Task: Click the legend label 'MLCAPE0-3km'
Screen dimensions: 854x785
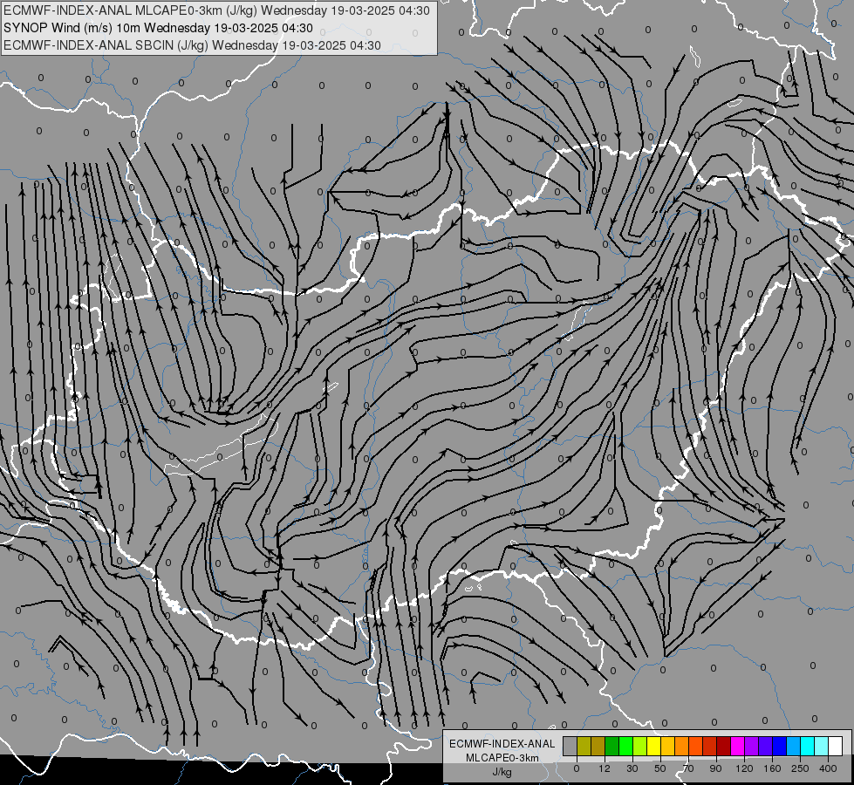Action: 502,758
